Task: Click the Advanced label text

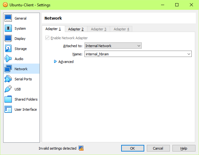Action: pos(66,62)
